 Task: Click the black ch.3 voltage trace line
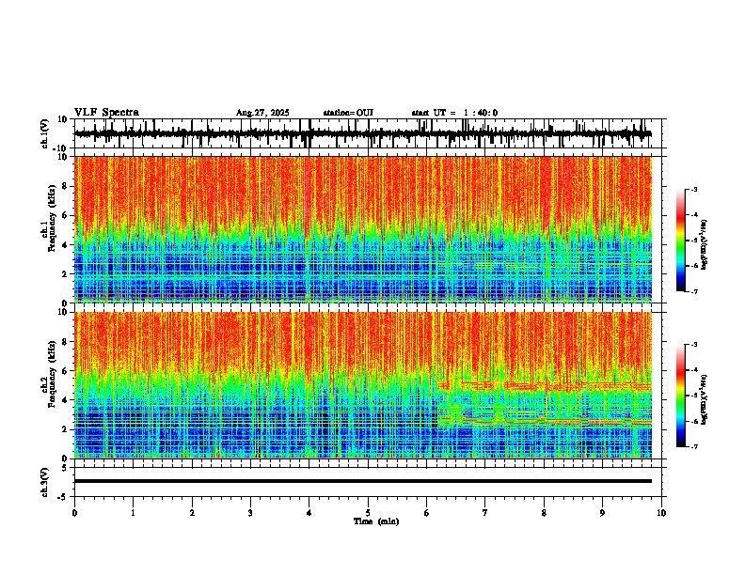pyautogui.click(x=363, y=481)
